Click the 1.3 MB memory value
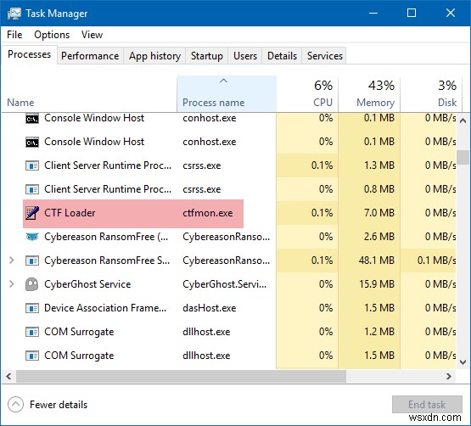Viewport: 471px width, 426px height. 379,165
